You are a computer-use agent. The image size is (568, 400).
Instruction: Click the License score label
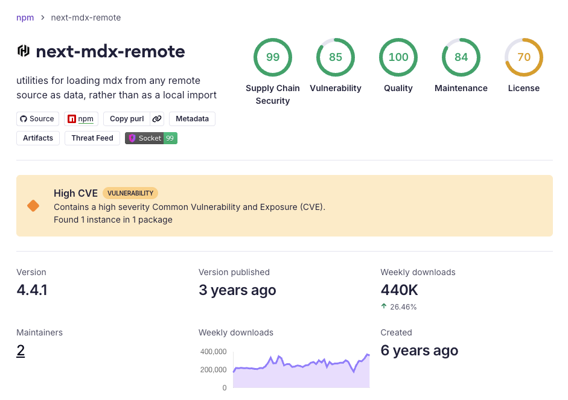click(524, 88)
